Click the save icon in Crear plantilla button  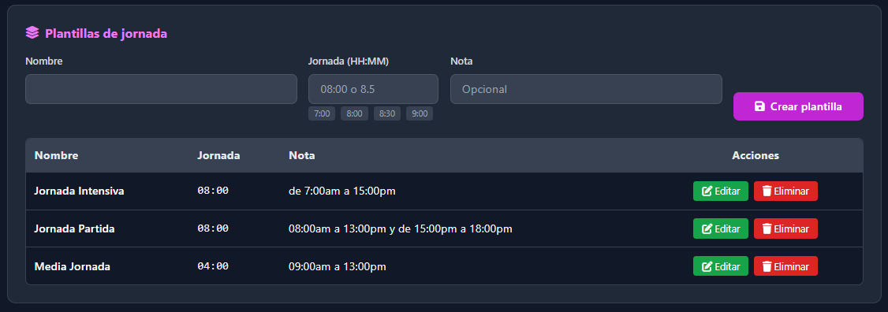pos(760,106)
